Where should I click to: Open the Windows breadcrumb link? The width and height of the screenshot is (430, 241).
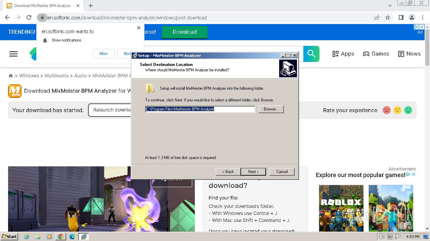pos(29,76)
